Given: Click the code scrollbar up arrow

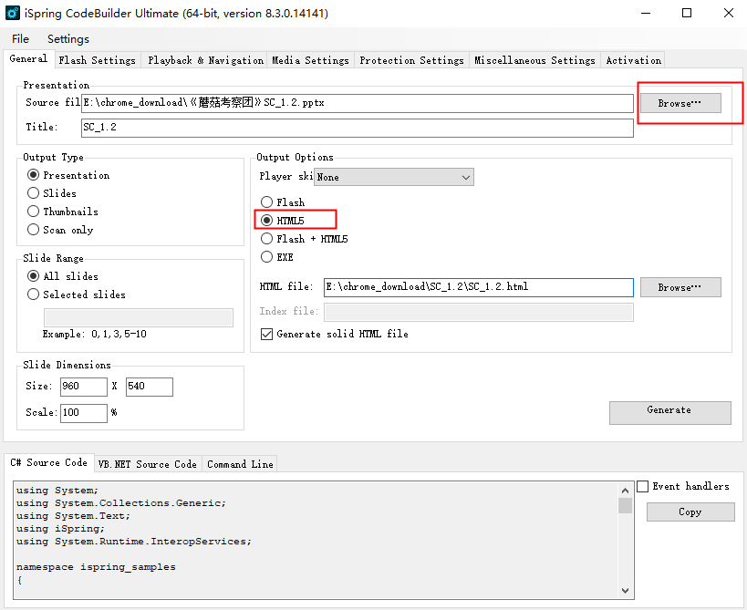Looking at the screenshot, I should tap(626, 490).
